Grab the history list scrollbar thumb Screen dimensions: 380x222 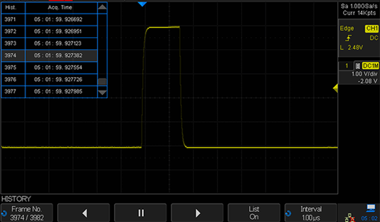coord(102,82)
